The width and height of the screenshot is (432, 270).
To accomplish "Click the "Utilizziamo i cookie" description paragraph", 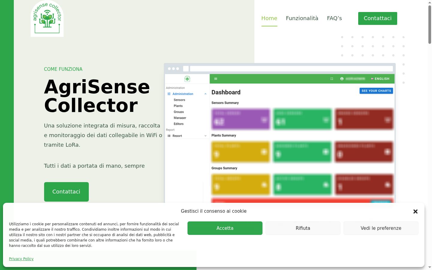I will click(94, 235).
